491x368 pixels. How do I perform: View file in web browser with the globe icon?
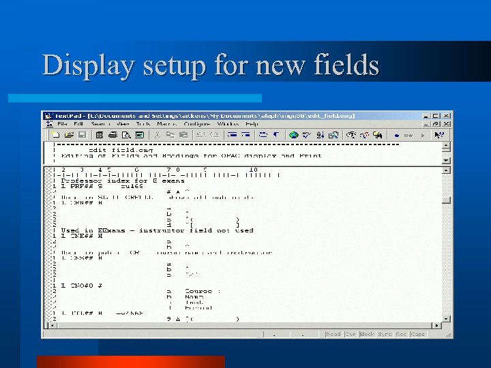click(293, 135)
